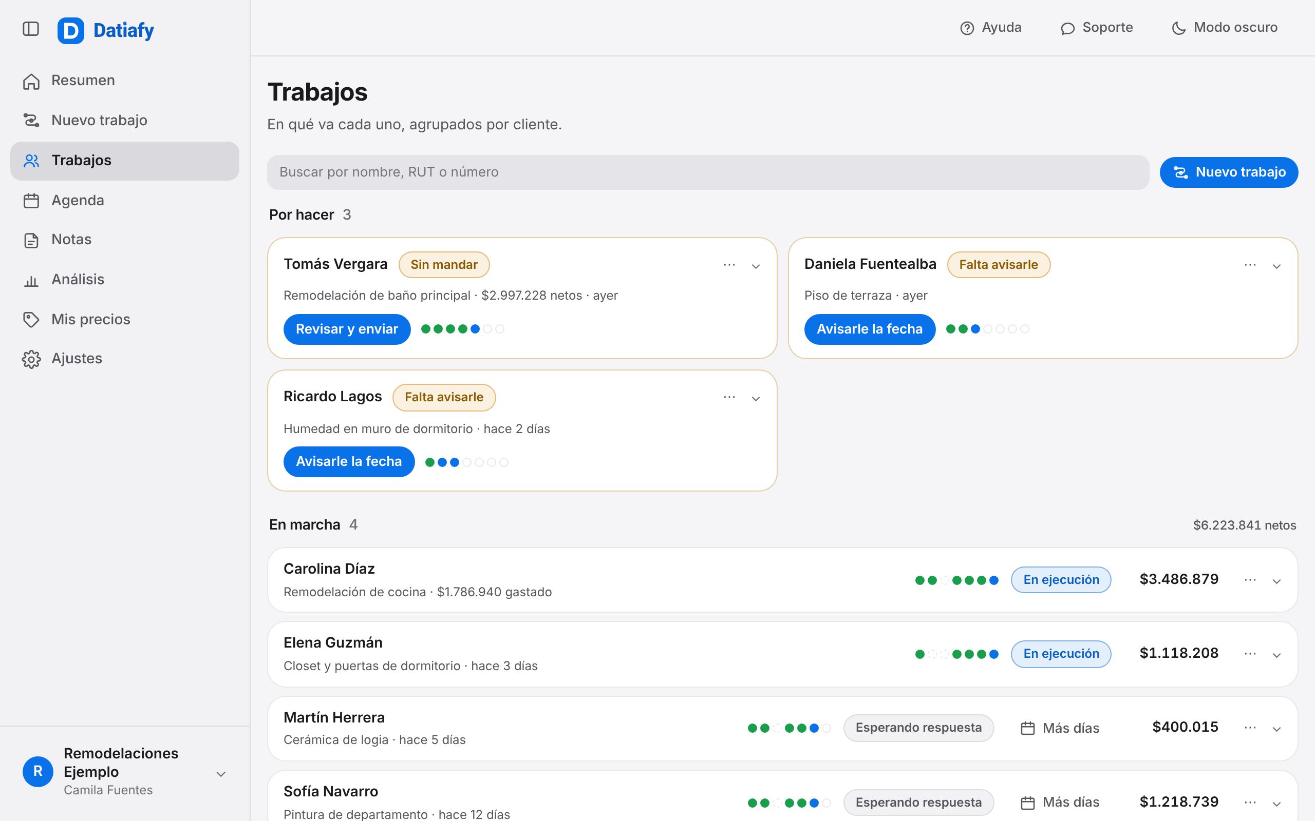The width and height of the screenshot is (1315, 821).
Task: Click Remodelación de cocina description text
Action: coord(354,592)
